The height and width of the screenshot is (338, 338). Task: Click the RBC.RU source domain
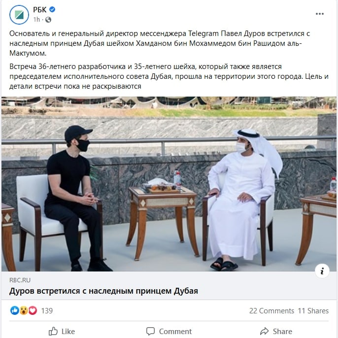[x=20, y=280]
